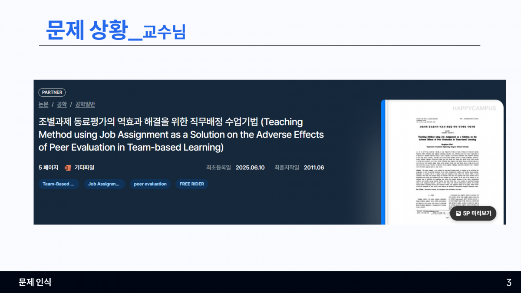Choose the peer evaluation tag
This screenshot has height=293, width=521.
pyautogui.click(x=150, y=184)
